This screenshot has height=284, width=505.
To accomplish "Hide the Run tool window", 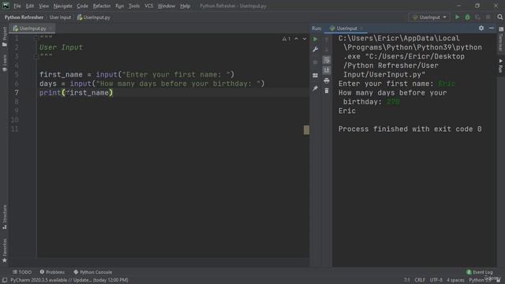I will pos(492,28).
